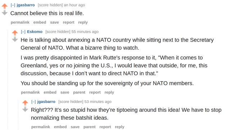Report jgasbarro's top-level comment
This screenshot has width=228, height=130.
click(x=69, y=22)
